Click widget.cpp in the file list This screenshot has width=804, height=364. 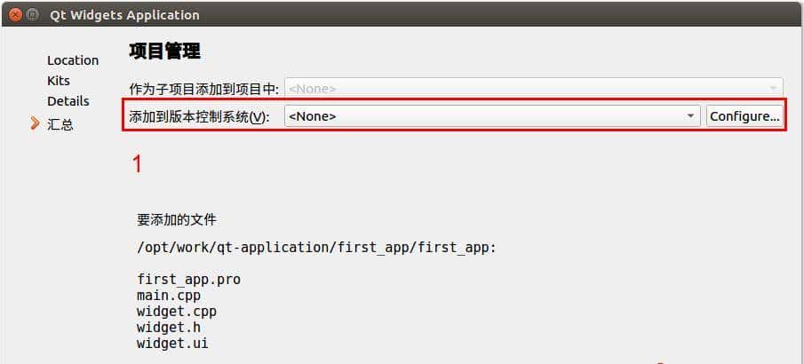176,311
